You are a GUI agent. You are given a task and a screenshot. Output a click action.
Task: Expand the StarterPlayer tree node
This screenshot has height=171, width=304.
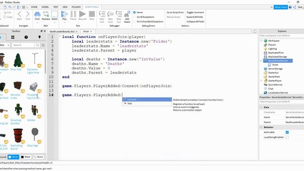(x=261, y=81)
